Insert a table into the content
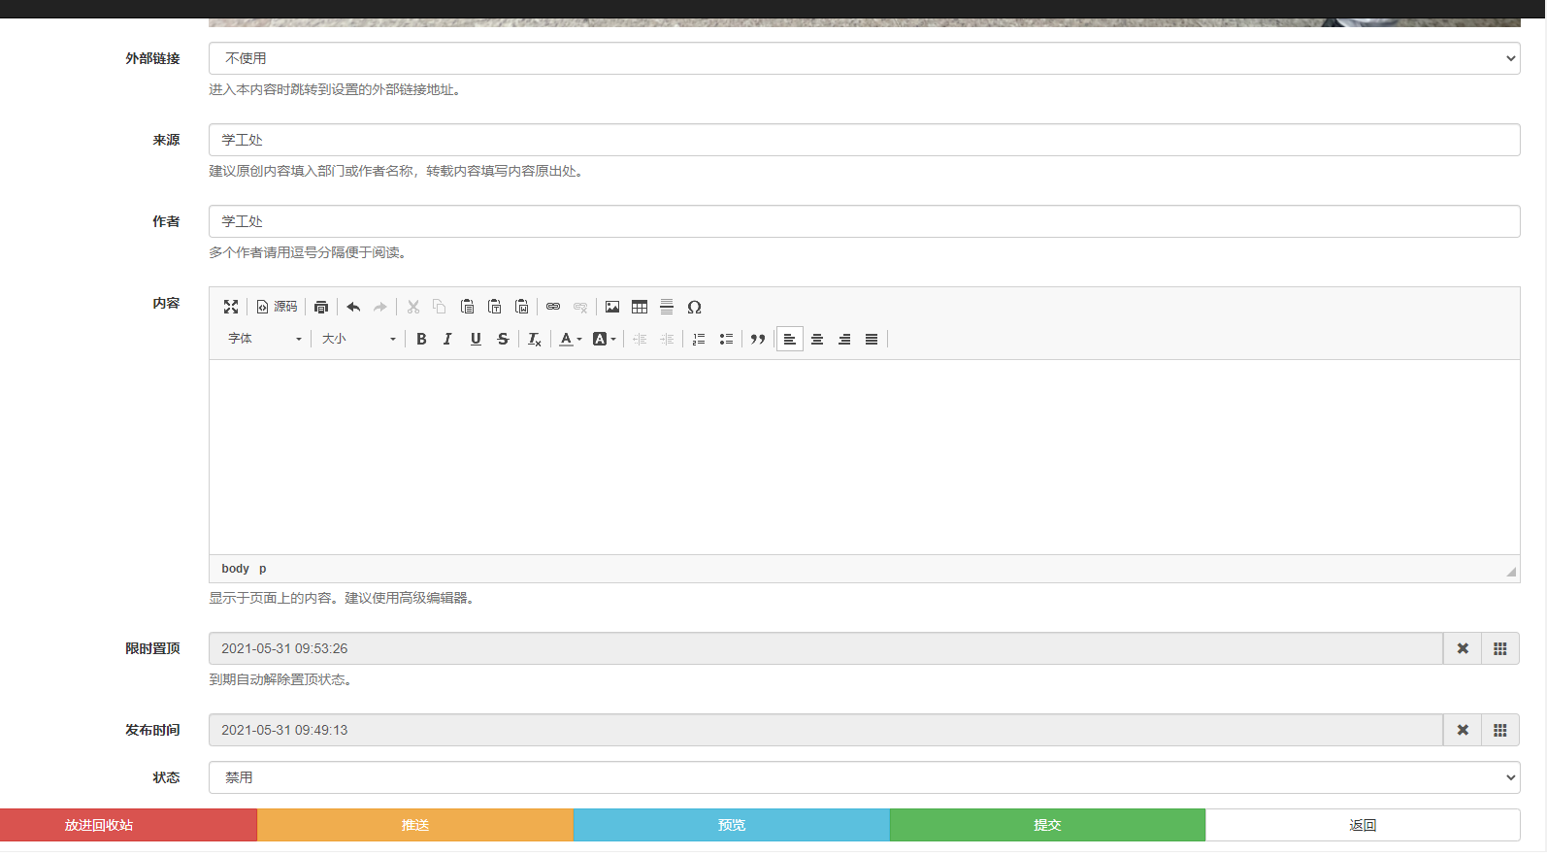This screenshot has height=856, width=1547. pyautogui.click(x=640, y=307)
